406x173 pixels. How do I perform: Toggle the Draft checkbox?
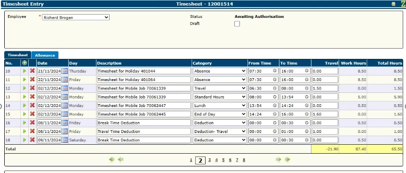(x=237, y=24)
